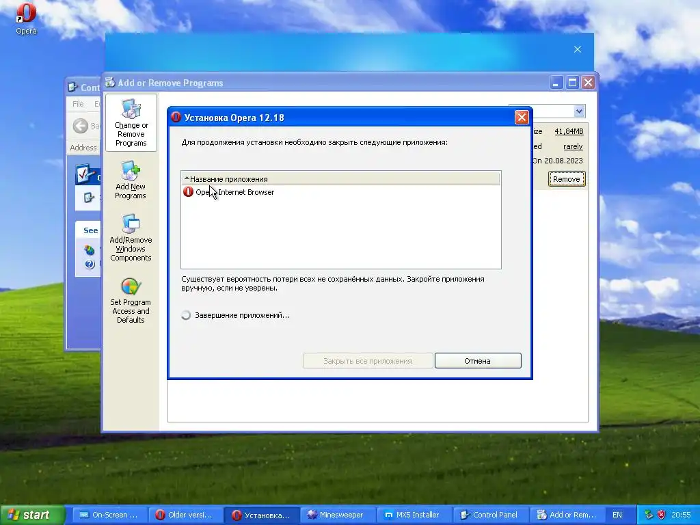This screenshot has width=700, height=525.
Task: Click the Add or Remove Programs title bar icon
Action: point(110,82)
